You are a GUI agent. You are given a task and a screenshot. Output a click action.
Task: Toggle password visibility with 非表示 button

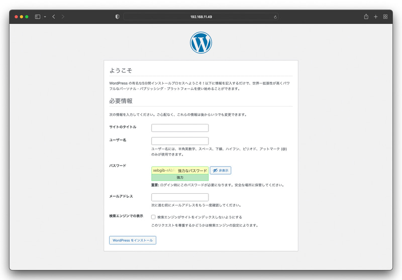tap(221, 171)
